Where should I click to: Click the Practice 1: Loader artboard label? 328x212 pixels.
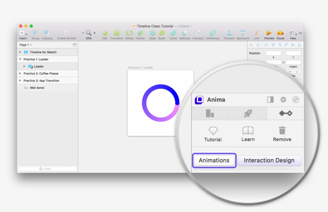pos(140,67)
